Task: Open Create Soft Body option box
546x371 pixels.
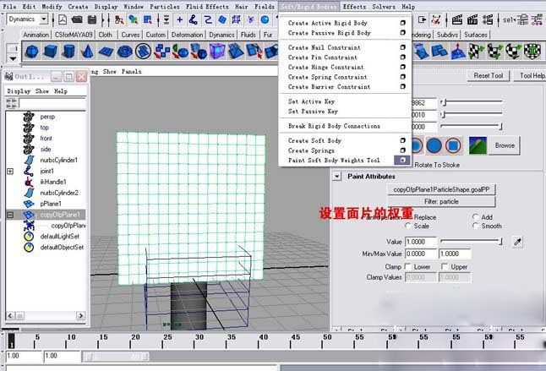Action: (402, 140)
